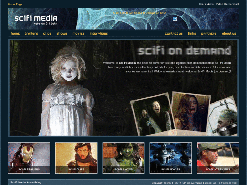The height and width of the screenshot is (185, 247).
Task: Open the about us menu item
Action: click(x=229, y=33)
